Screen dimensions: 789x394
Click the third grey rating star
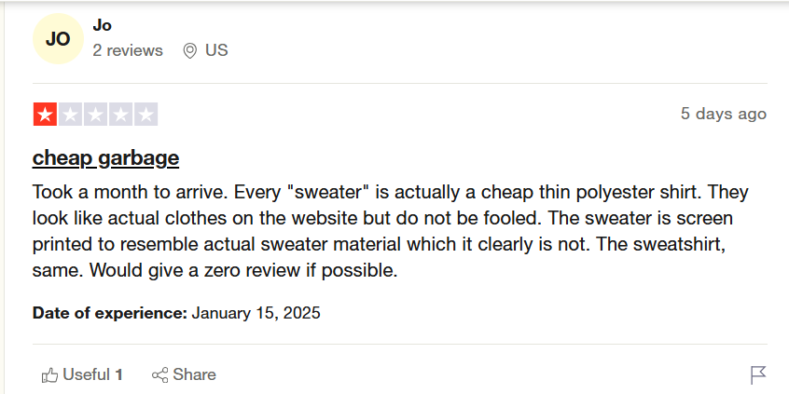pyautogui.click(x=95, y=115)
